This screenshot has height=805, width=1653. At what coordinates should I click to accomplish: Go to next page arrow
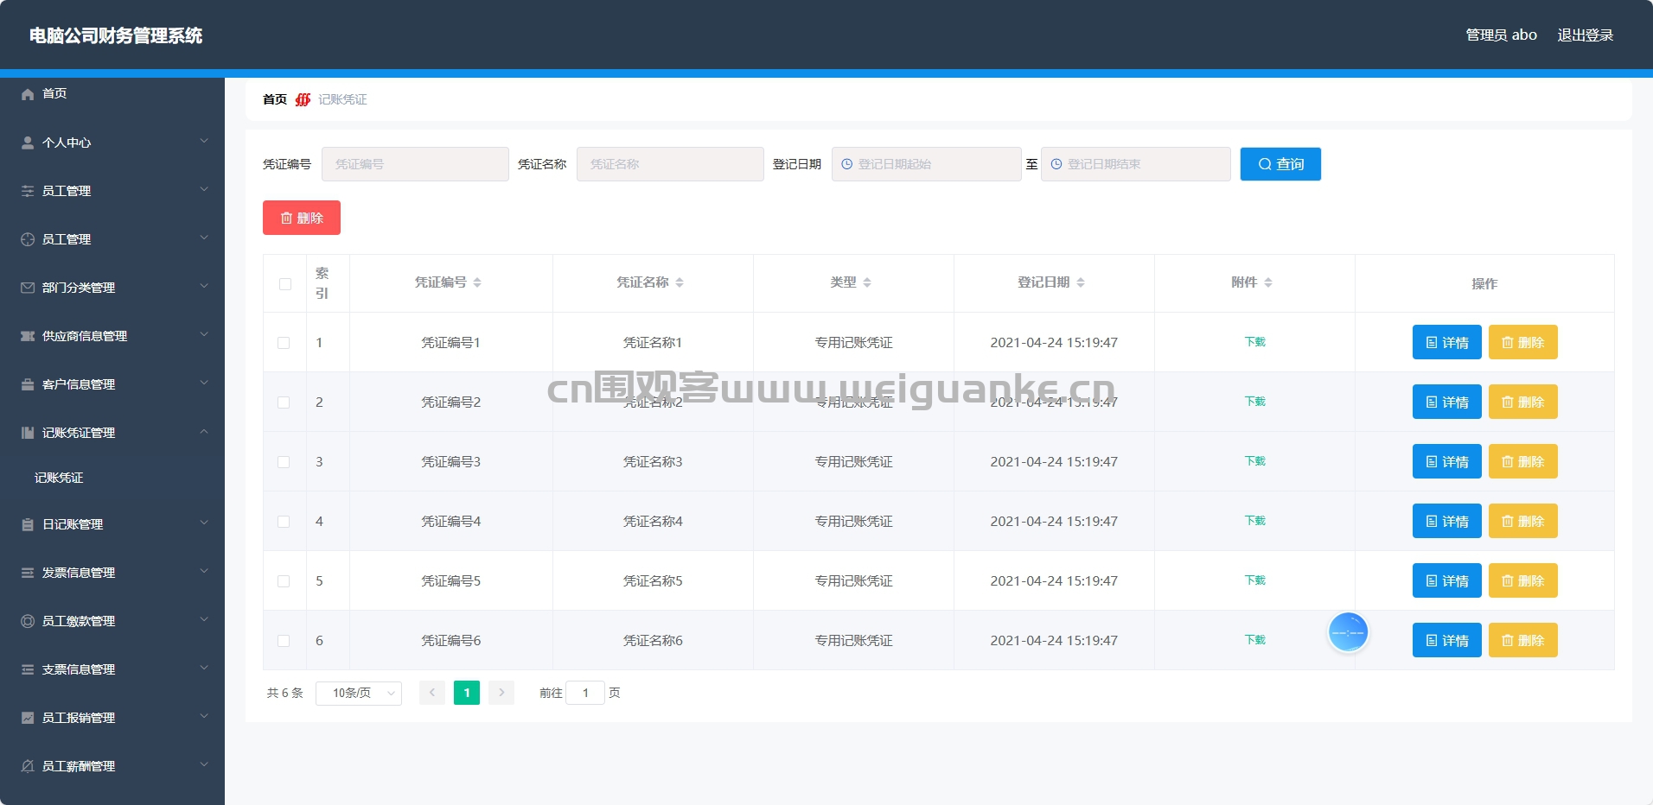[501, 693]
